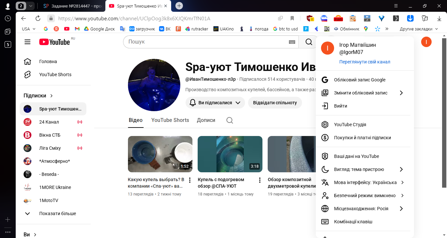Viewport: 447px width, 238px height.
Task: Open Ваші дані на YouTube
Action: pos(363,156)
